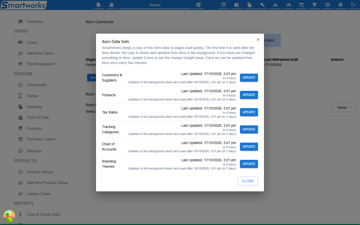Image resolution: width=360 pixels, height=225 pixels.
Task: Update the Tracking Categories data set
Action: click(249, 129)
